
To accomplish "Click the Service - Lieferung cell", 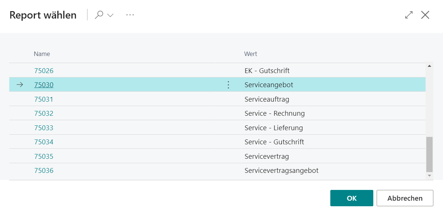I will click(x=274, y=128).
